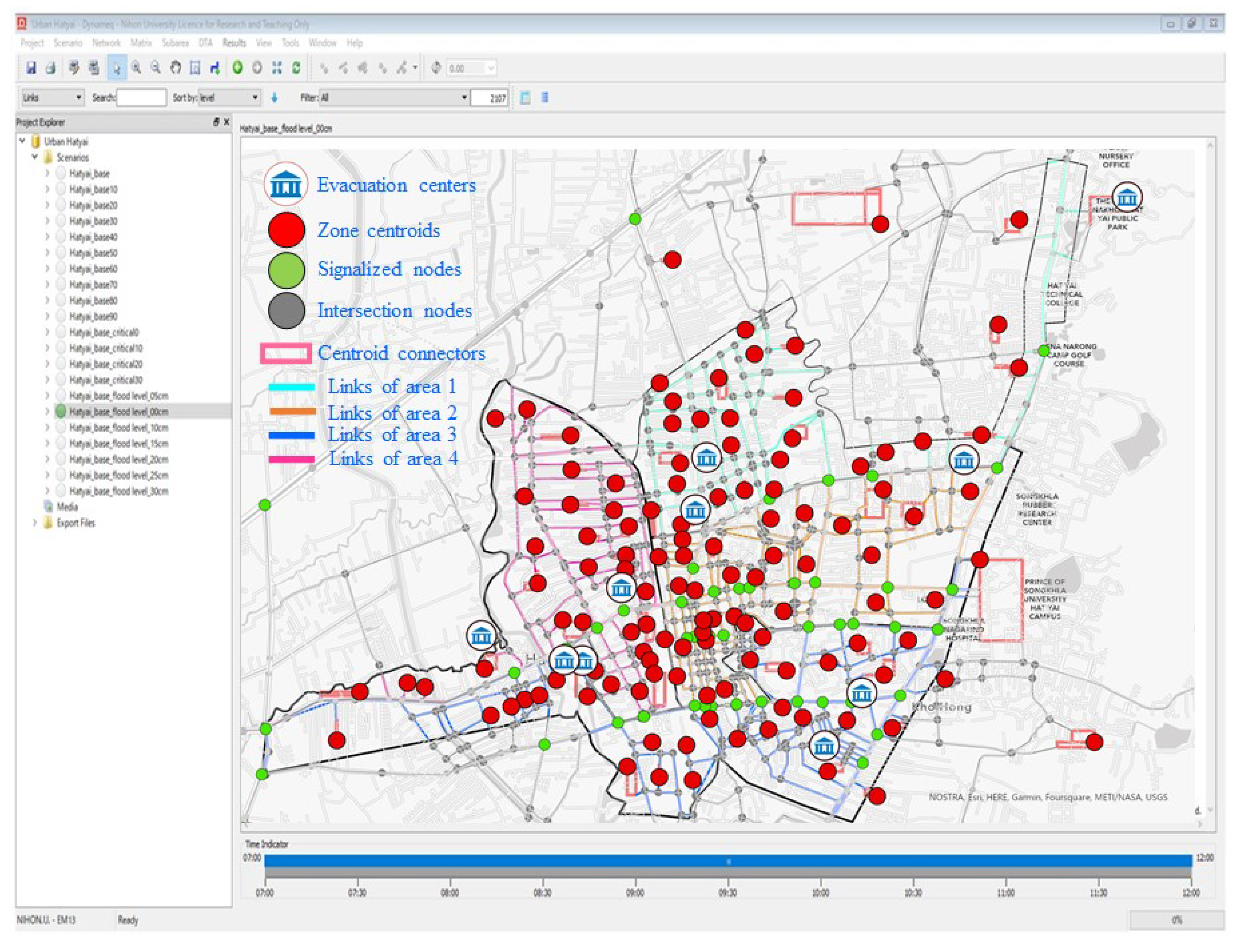This screenshot has height=946, width=1237.
Task: Click the blue Time Indicator bar
Action: pos(728,861)
